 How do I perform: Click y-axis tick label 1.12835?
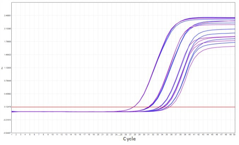pyautogui.click(x=8, y=68)
